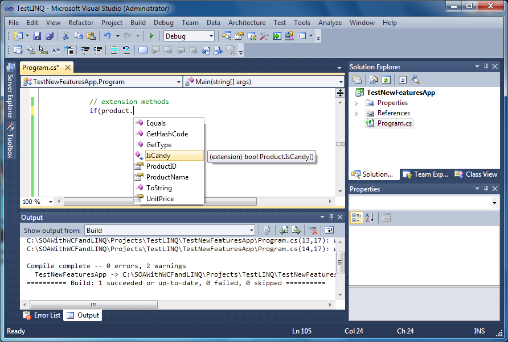Open the Architecture menu
508x342 pixels.
click(247, 23)
